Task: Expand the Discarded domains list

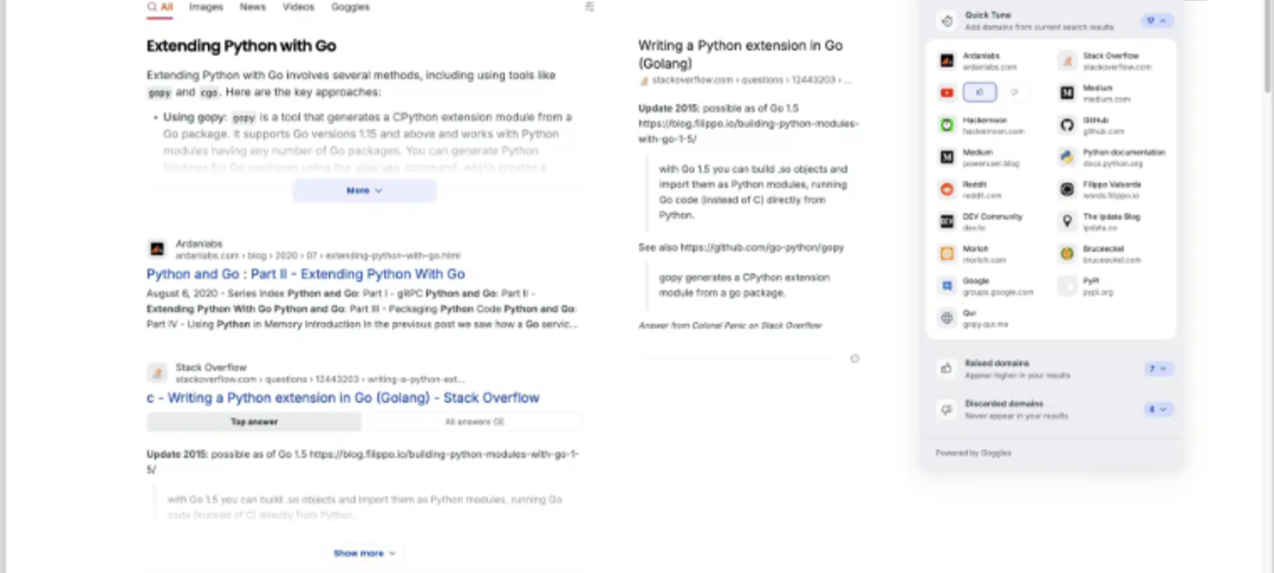Action: tap(1157, 409)
